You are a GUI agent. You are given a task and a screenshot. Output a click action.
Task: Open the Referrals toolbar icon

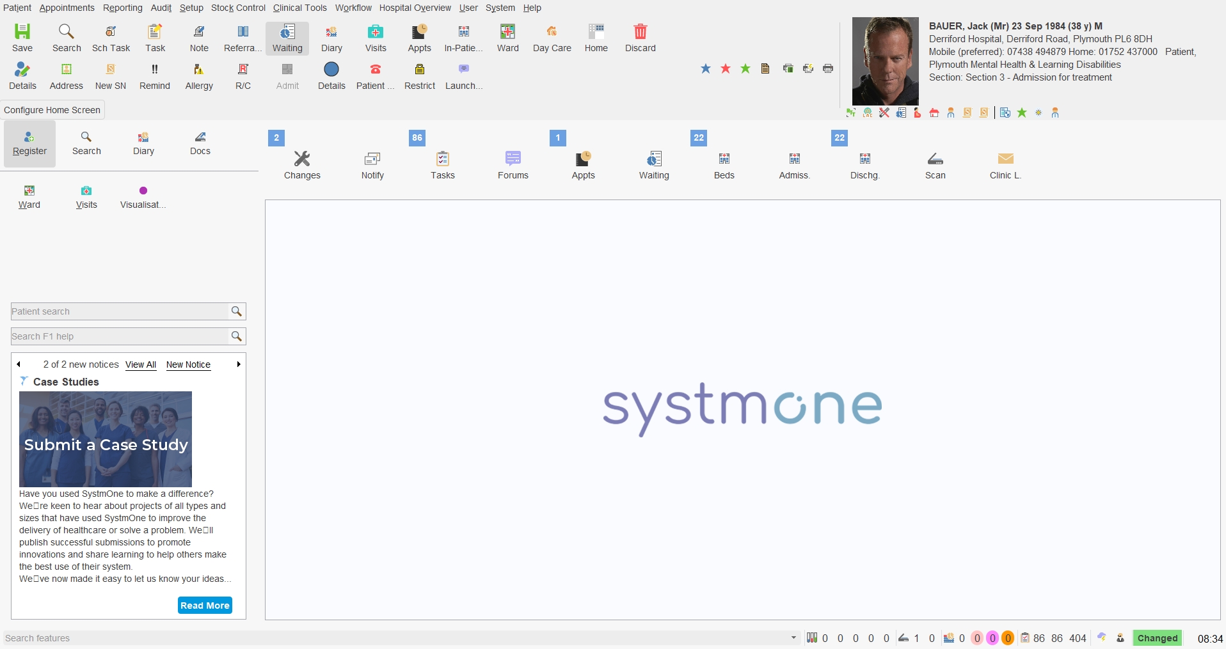243,38
